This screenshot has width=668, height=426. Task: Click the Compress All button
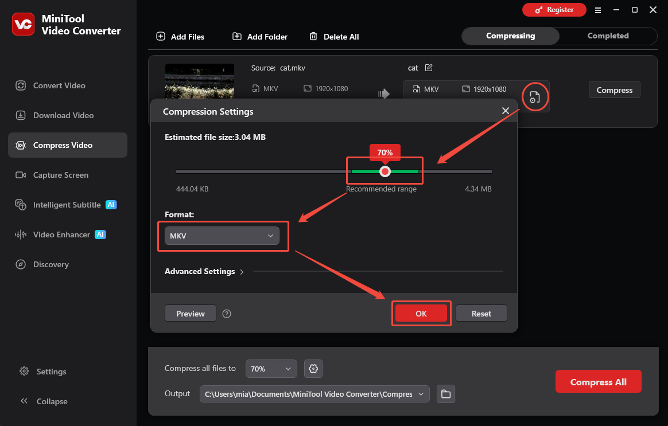(598, 382)
